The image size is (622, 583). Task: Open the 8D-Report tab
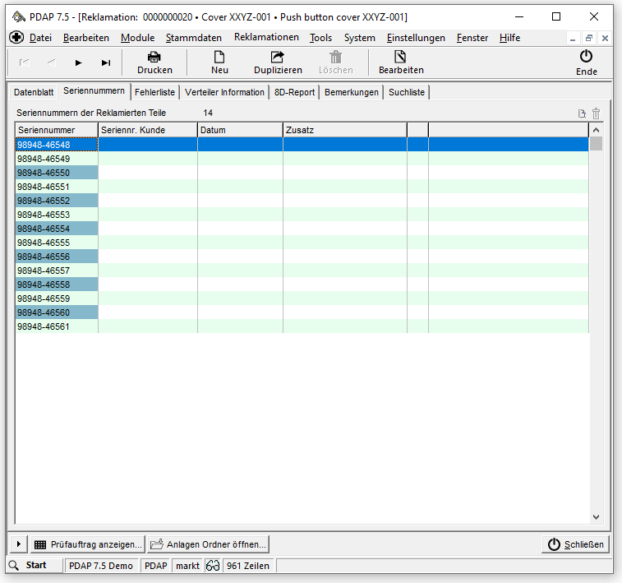294,92
